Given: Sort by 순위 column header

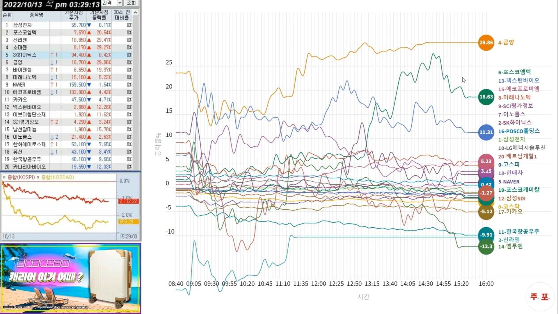Looking at the screenshot, I should tap(7, 15).
